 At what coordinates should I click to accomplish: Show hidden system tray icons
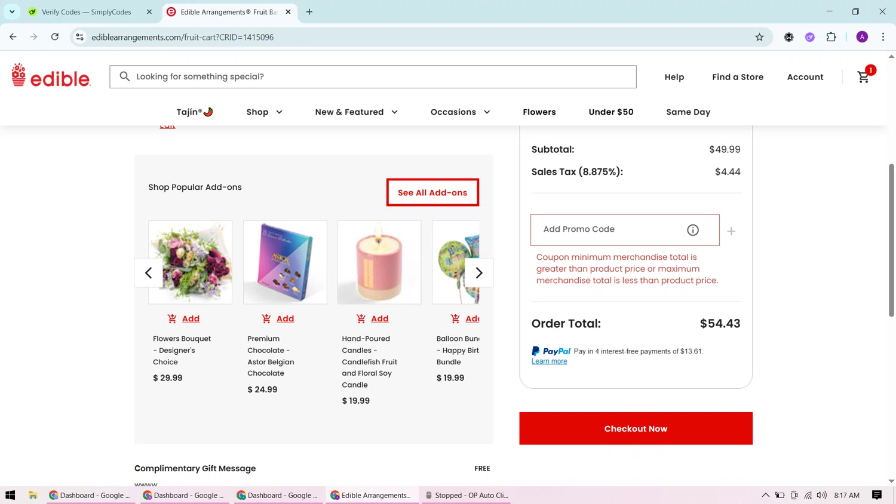[x=765, y=495]
